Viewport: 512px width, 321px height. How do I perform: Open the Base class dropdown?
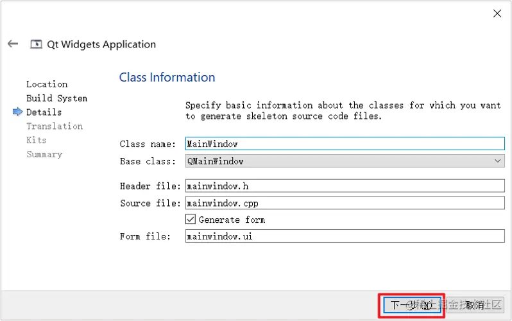coord(345,161)
